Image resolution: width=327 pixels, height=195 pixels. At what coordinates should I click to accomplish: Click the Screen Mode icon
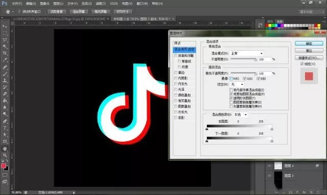click(x=5, y=182)
